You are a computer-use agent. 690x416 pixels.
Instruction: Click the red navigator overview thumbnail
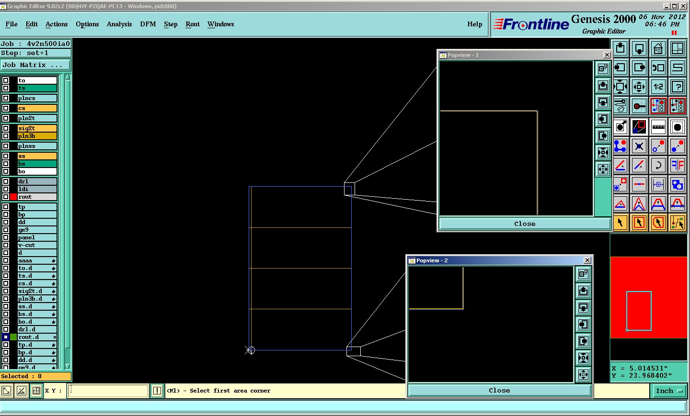pyautogui.click(x=649, y=297)
